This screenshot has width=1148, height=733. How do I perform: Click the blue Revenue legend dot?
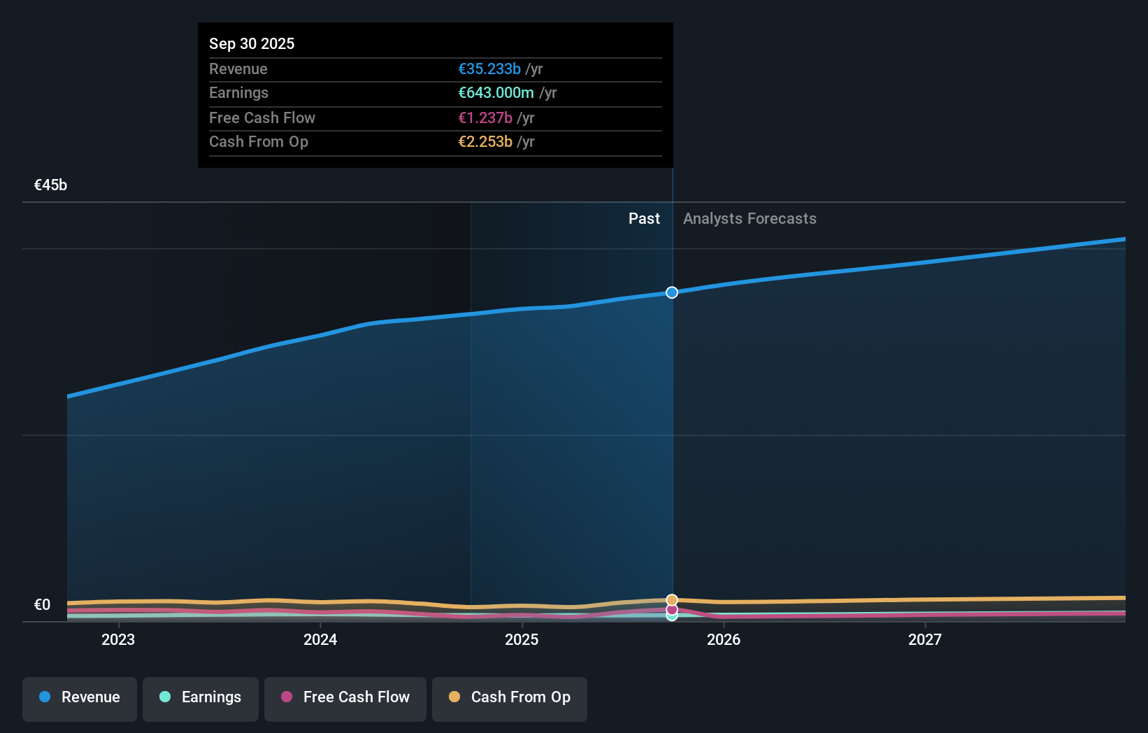pos(43,697)
